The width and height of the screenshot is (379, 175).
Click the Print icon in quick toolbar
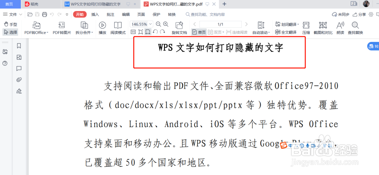tap(44, 14)
